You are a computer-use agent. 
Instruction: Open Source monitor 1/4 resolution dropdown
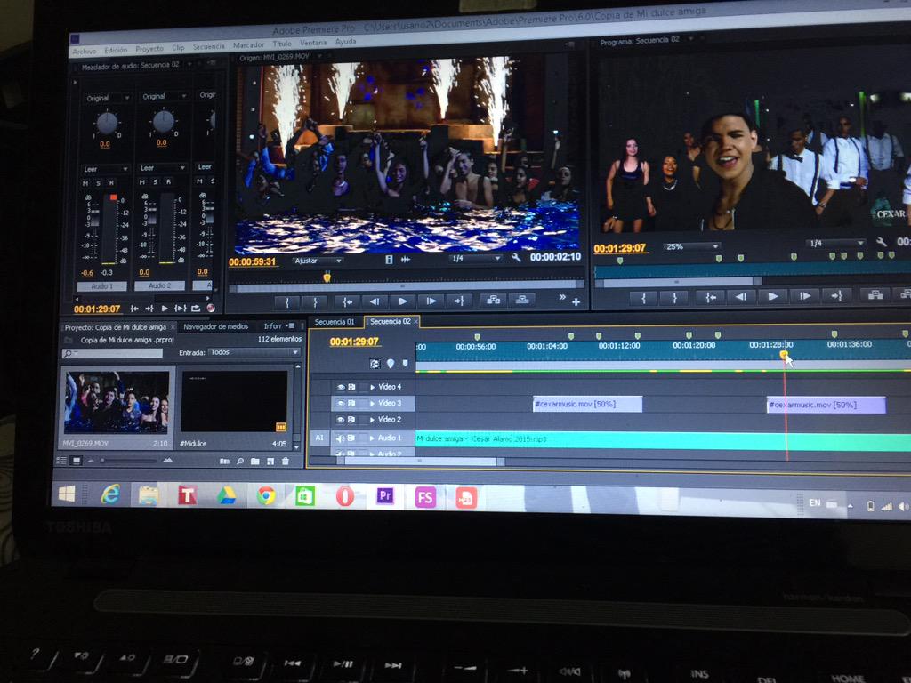(x=476, y=259)
